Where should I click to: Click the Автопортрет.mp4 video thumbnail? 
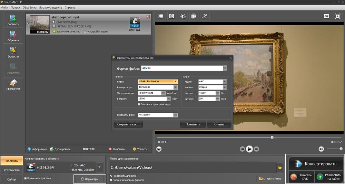point(40,24)
